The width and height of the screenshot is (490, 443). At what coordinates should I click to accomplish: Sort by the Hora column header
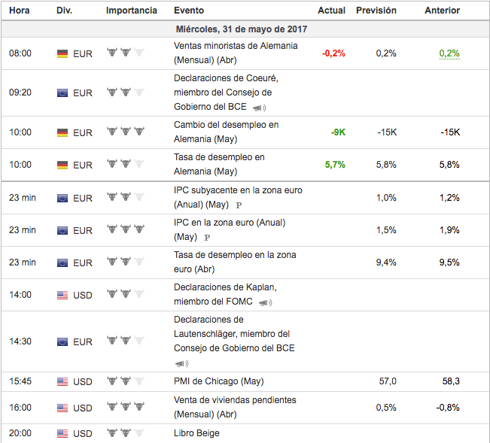coord(20,11)
